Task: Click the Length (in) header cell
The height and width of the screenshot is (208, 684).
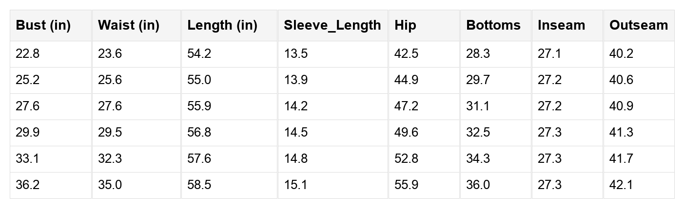Action: [222, 26]
